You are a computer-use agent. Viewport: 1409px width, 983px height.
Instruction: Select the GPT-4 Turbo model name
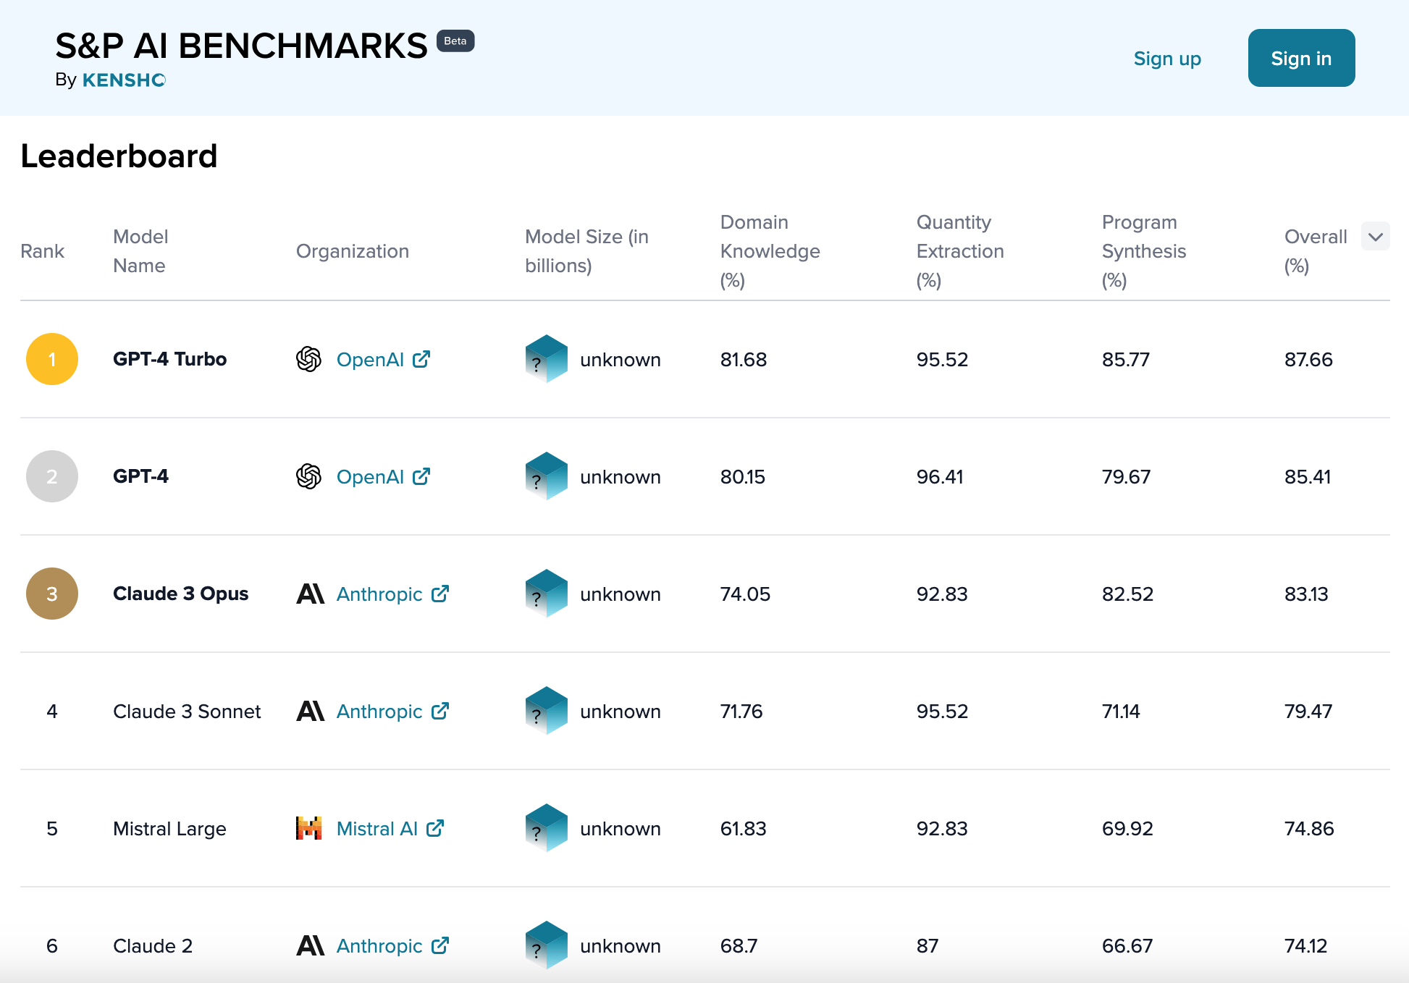coord(170,359)
